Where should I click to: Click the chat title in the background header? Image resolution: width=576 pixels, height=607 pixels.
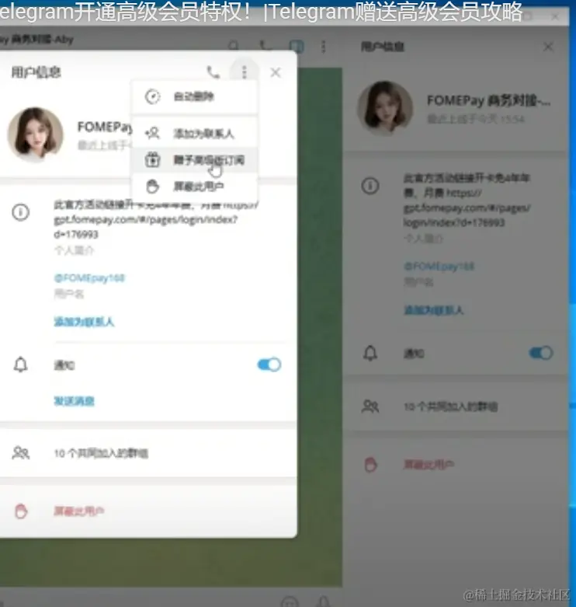coord(36,40)
